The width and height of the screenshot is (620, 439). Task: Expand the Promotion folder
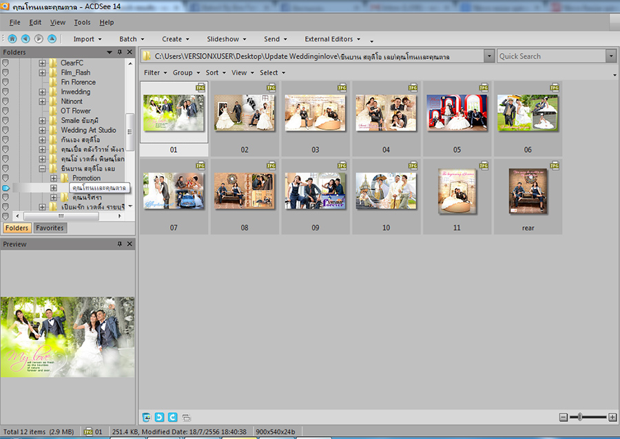click(x=53, y=178)
